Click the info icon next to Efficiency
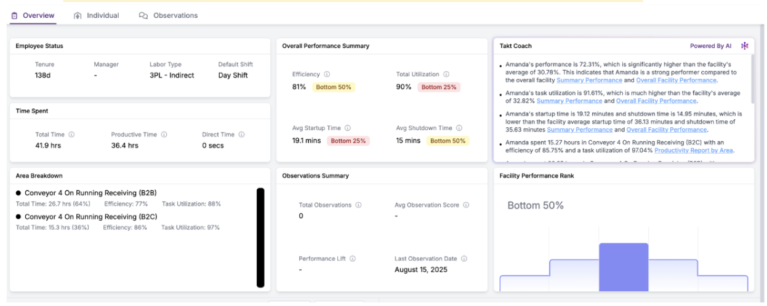This screenshot has width=767, height=306. tap(327, 74)
